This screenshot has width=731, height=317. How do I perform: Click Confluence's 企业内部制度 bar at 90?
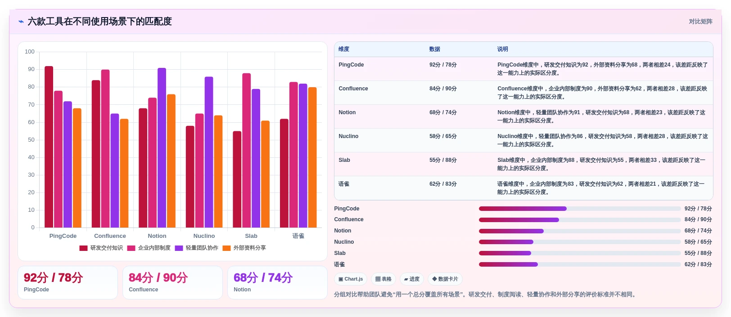coord(105,149)
